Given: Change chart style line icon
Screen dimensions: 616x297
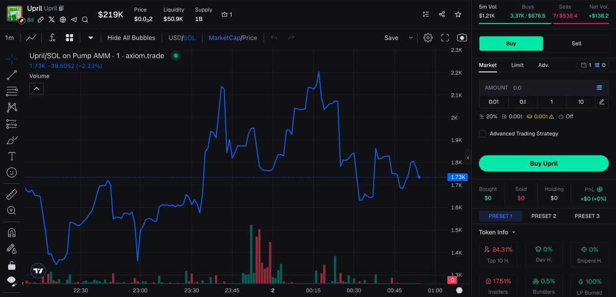Looking at the screenshot, I should (31, 37).
